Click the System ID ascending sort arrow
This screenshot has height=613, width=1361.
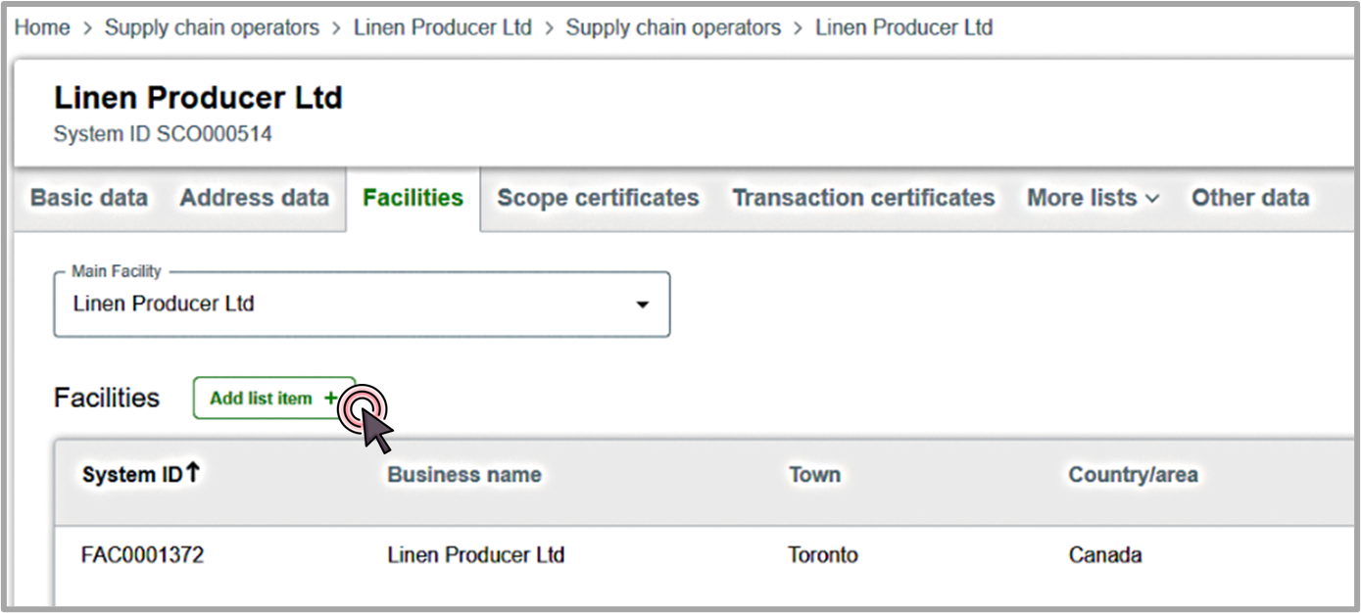[x=193, y=473]
